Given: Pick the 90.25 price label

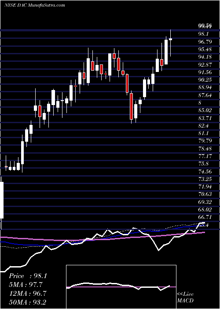Looking at the screenshot, I should 205,80.
